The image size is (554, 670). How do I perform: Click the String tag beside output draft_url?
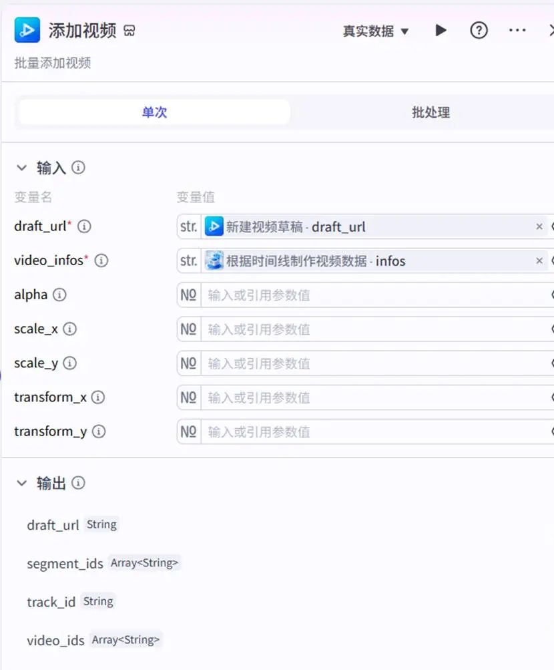pos(101,524)
